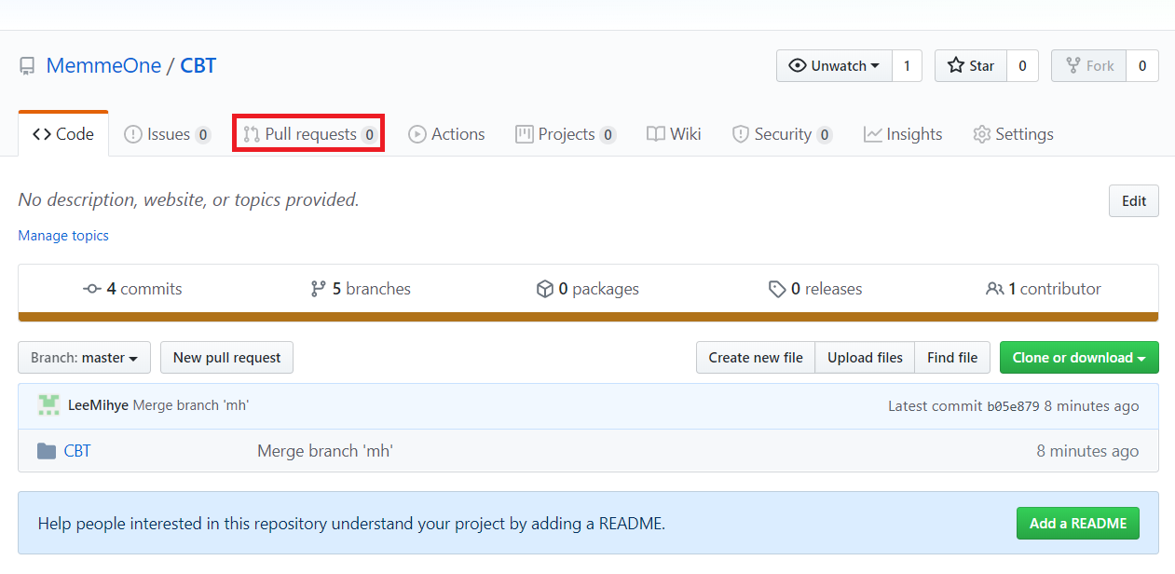Open CBT folder's Merge branch 'mh' commit message

[325, 451]
